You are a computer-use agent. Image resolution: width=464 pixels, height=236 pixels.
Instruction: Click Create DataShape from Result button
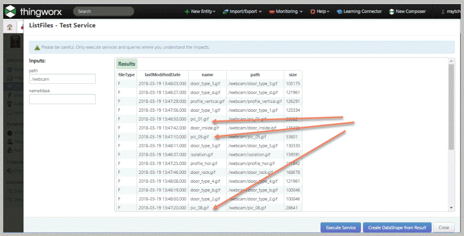tap(397, 228)
